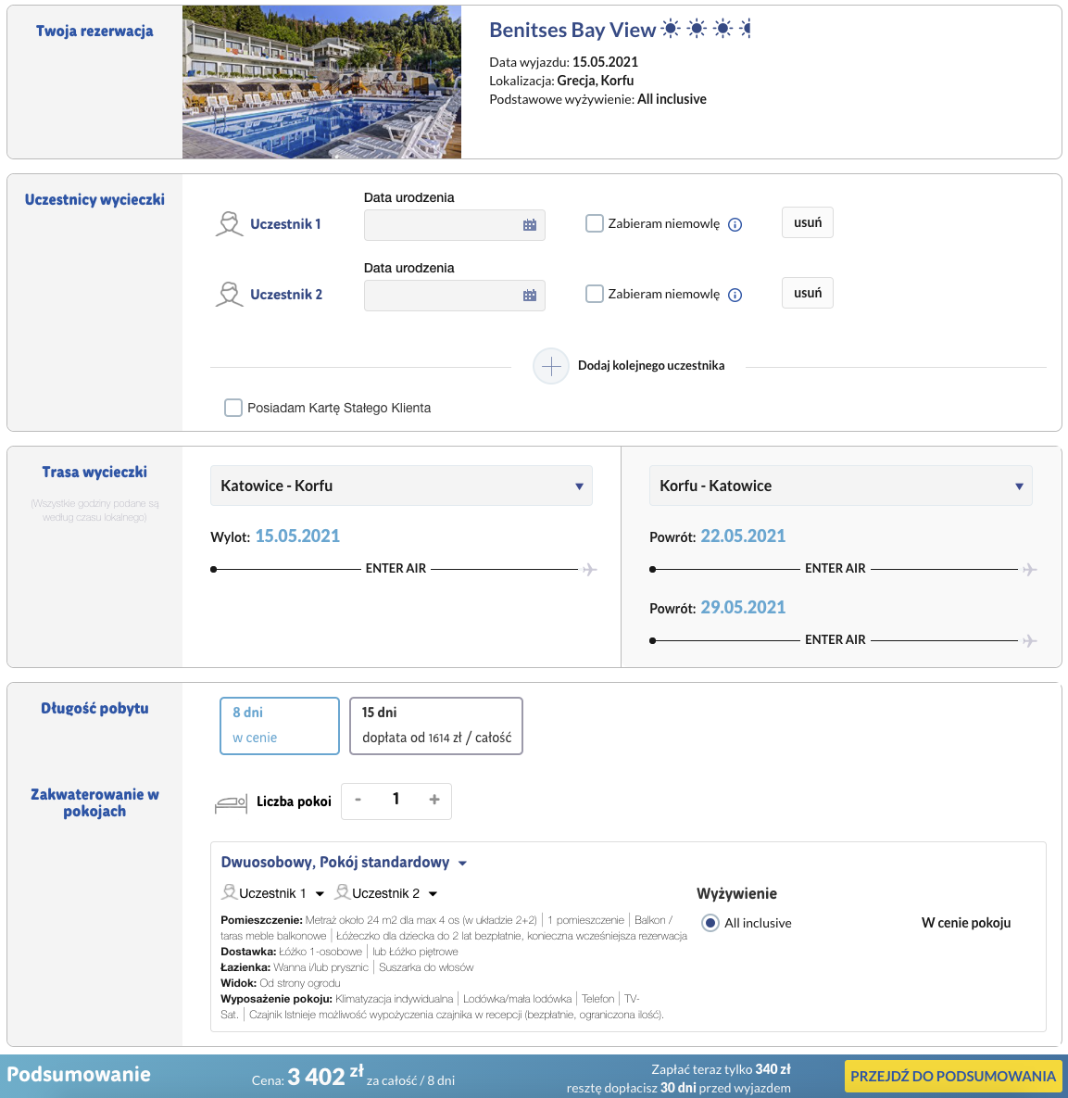This screenshot has height=1098, width=1068.
Task: Open calendar icon for Uczestnik 1 birthdate
Action: click(530, 225)
